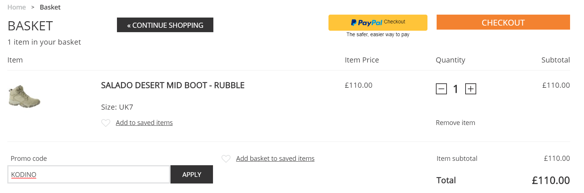The image size is (584, 193).
Task: Remove item from the basket
Action: click(x=455, y=123)
